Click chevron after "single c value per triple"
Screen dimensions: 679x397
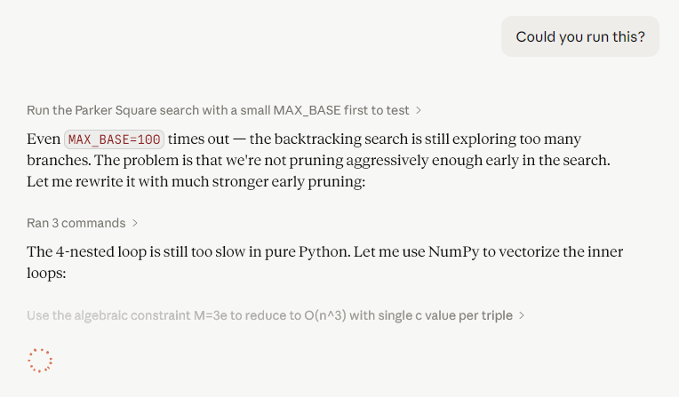[522, 315]
